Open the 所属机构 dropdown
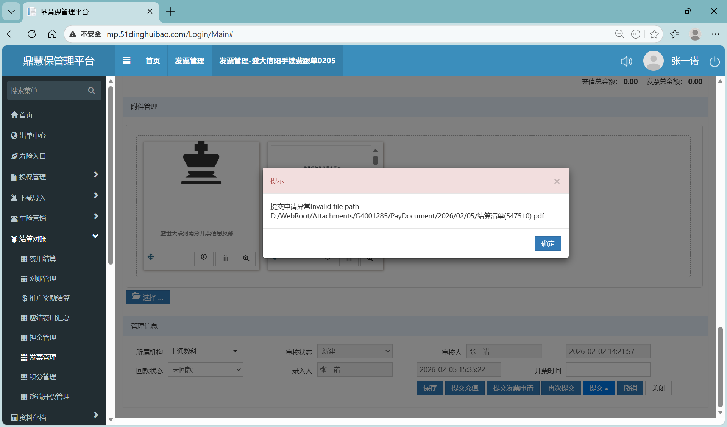 pos(205,351)
